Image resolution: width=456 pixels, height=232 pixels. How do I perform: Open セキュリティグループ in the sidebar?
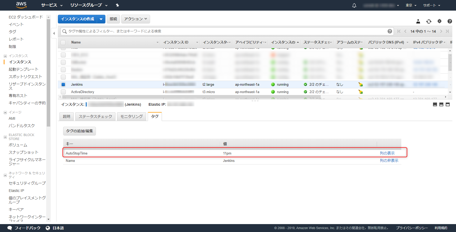[x=27, y=183]
